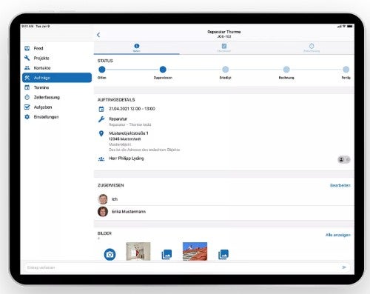Set status to Fertig
The image size is (370, 294).
pyautogui.click(x=346, y=70)
